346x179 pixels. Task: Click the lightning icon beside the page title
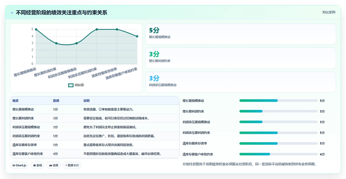coord(12,12)
